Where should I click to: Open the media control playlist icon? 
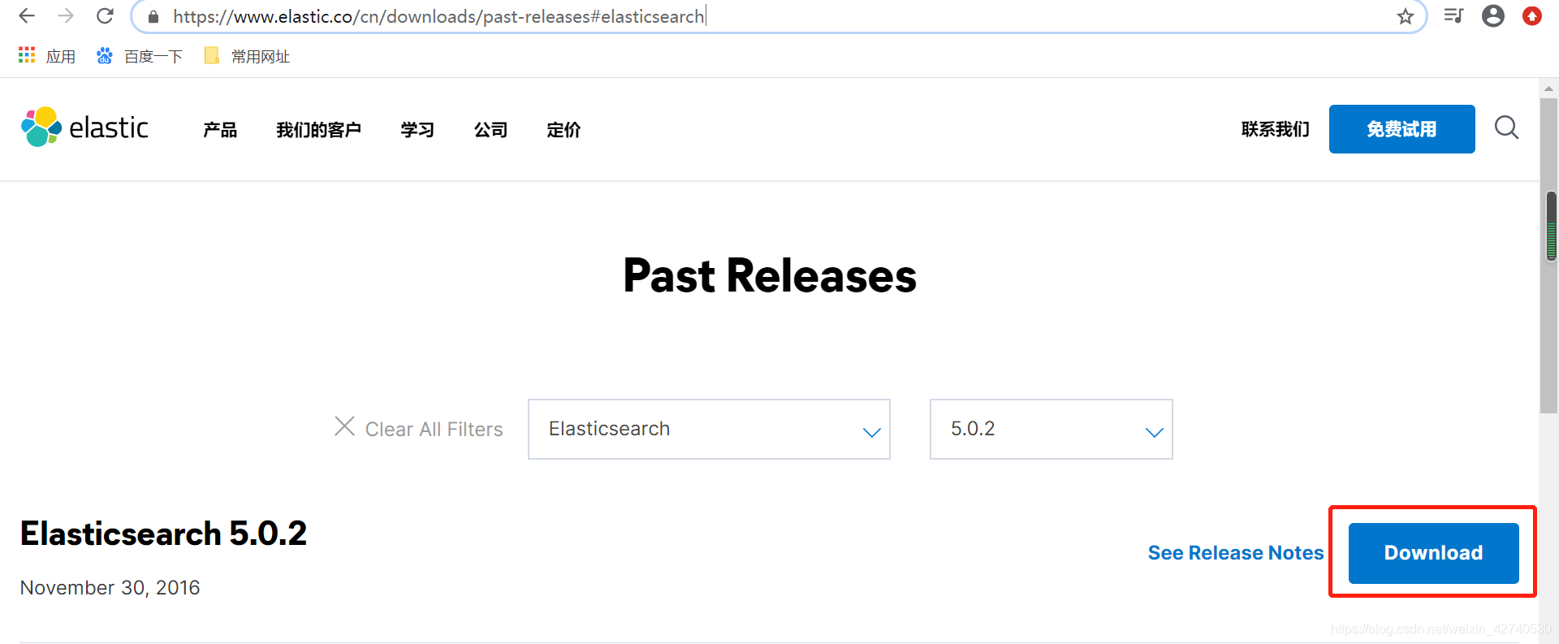1453,15
